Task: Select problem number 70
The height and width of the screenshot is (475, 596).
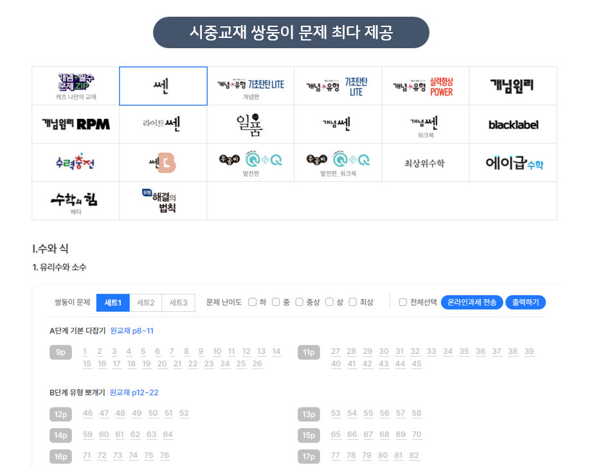Action: click(x=417, y=435)
